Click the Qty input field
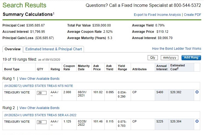 point(153,58)
